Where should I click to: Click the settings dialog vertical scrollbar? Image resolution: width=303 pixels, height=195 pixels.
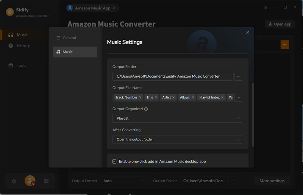[253, 115]
